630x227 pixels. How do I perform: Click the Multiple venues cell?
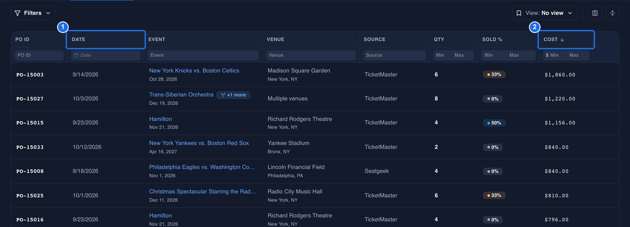(287, 99)
